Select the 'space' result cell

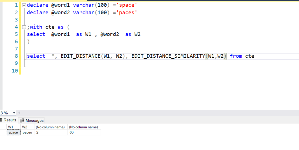pos(13,133)
